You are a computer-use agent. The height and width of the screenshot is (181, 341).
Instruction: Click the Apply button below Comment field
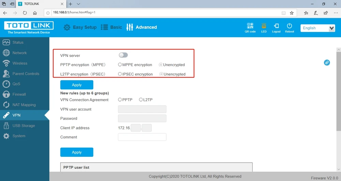click(x=77, y=152)
